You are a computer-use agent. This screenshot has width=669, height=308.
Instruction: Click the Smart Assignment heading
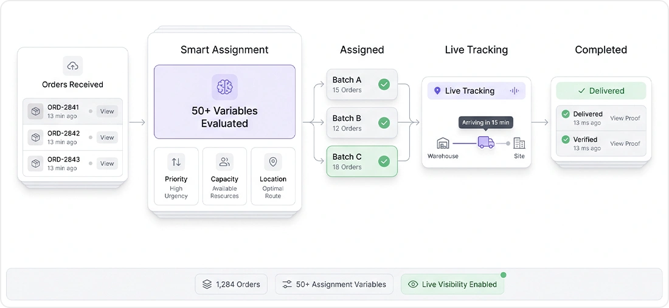point(224,50)
